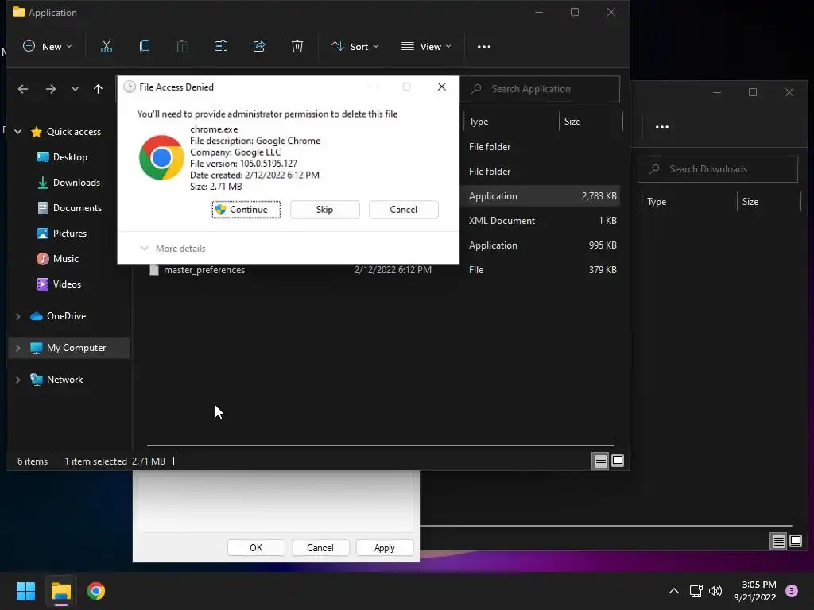This screenshot has height=610, width=814.
Task: Click the Paste clipboard icon in toolbar
Action: tap(182, 47)
